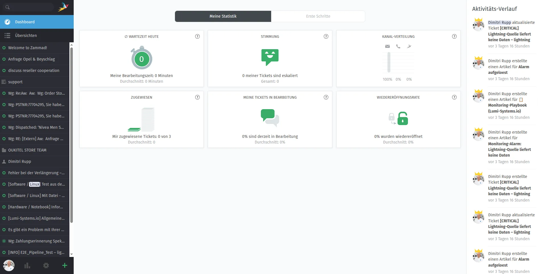Open 'Wg: Re:Aw: Aw: Wg: Order Sto...' ticket
Screen dimensions: 538x274
[x=35, y=93]
